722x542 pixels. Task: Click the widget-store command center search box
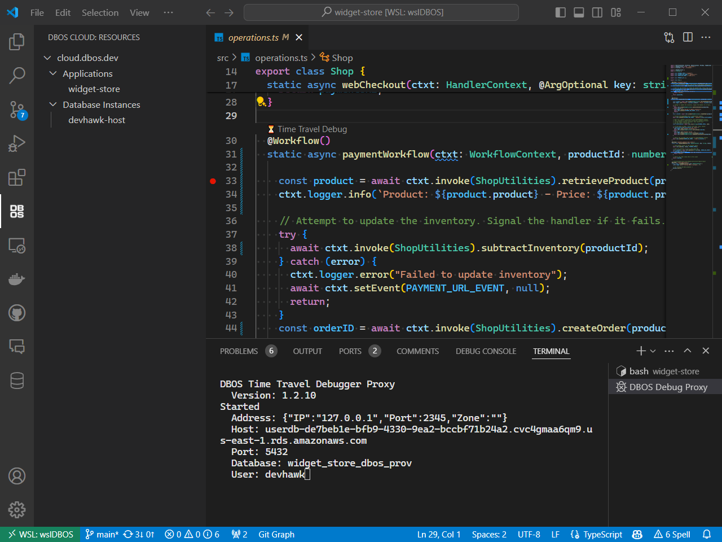[381, 12]
